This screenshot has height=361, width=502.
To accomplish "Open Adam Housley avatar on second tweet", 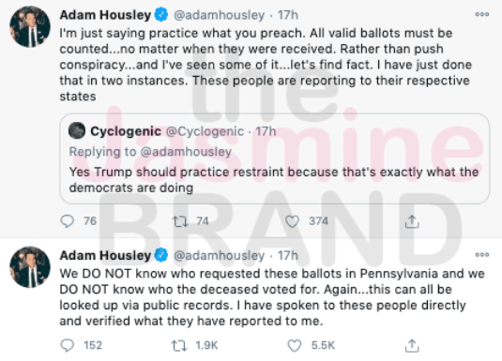I will (x=30, y=267).
